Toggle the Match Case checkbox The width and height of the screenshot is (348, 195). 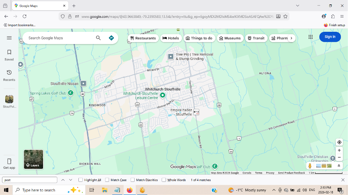tap(107, 180)
